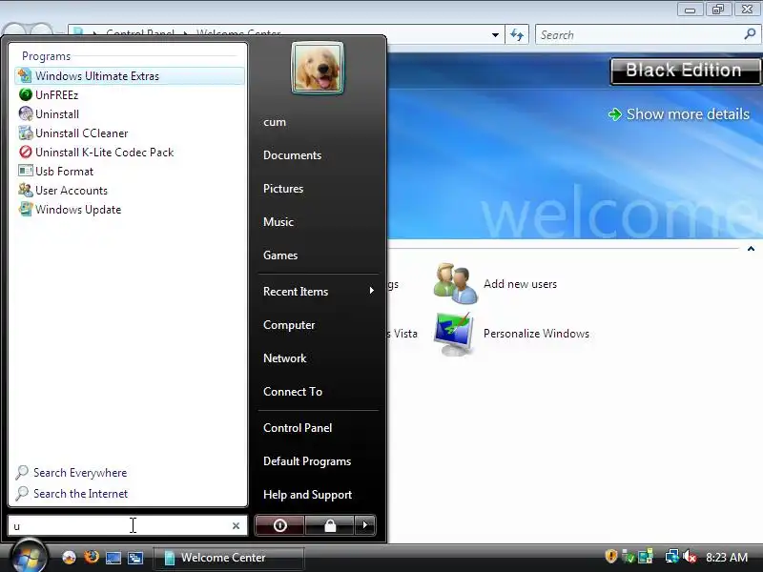Screen dimensions: 763x572
Task: Click the Black Edition badge button
Action: click(x=685, y=71)
